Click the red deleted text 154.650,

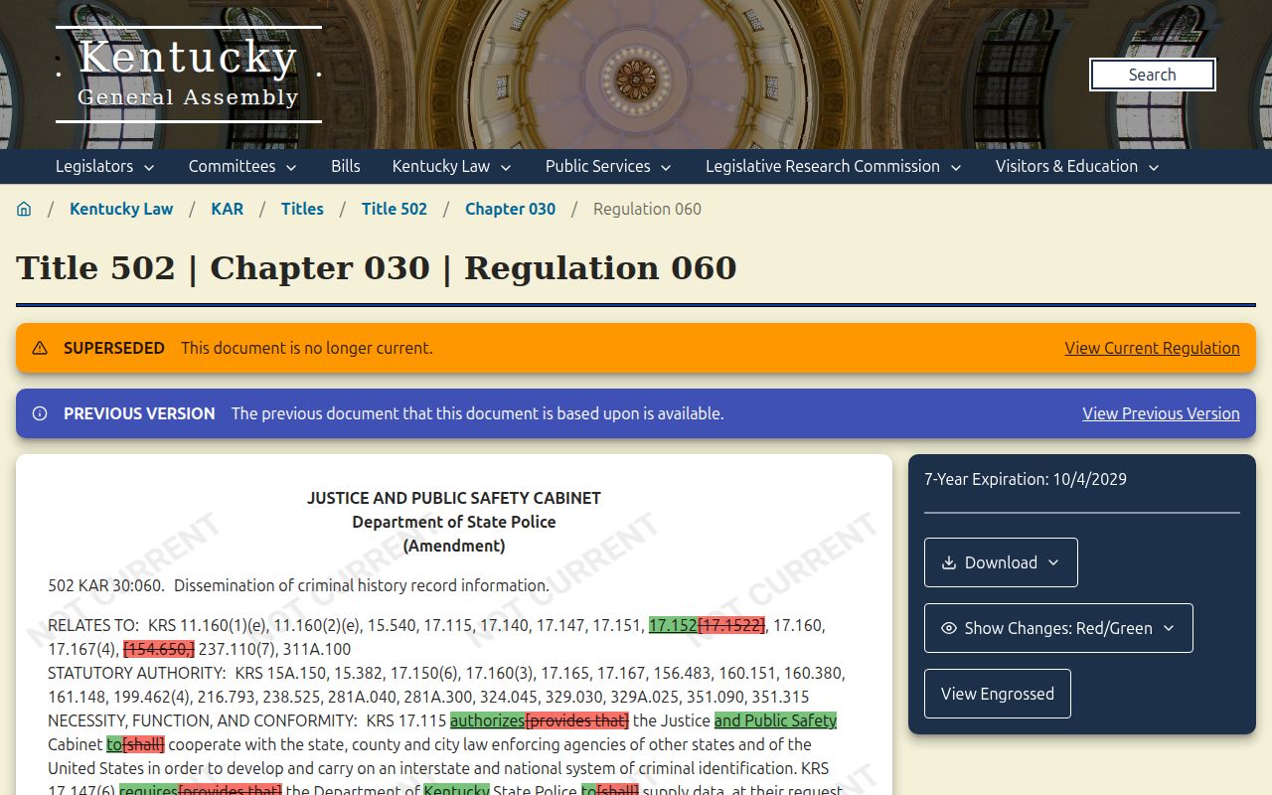[x=159, y=649]
